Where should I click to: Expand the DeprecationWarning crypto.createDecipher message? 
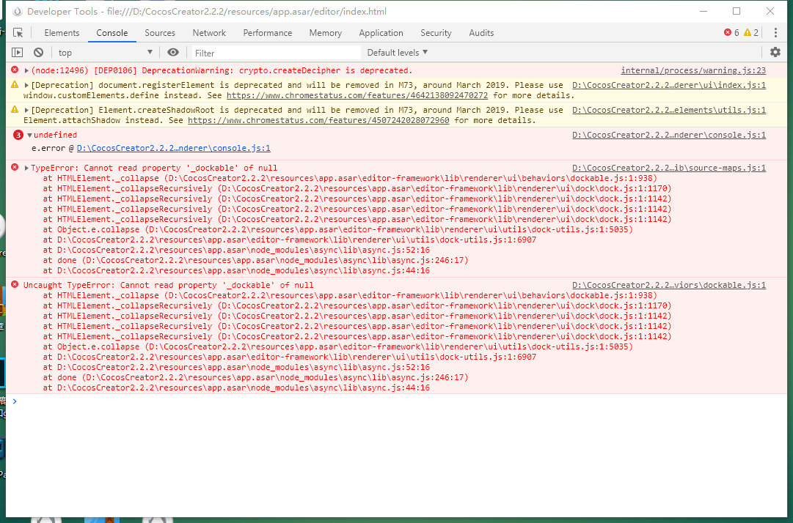(x=26, y=70)
